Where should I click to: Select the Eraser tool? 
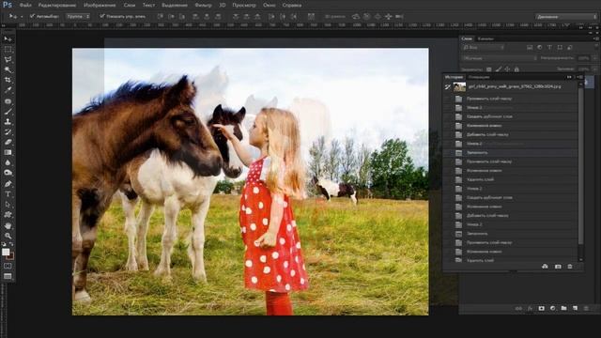[8, 142]
